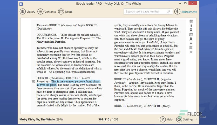The width and height of the screenshot is (217, 125).
Task: Change page layout using sidebar lines icon
Action: tap(191, 48)
